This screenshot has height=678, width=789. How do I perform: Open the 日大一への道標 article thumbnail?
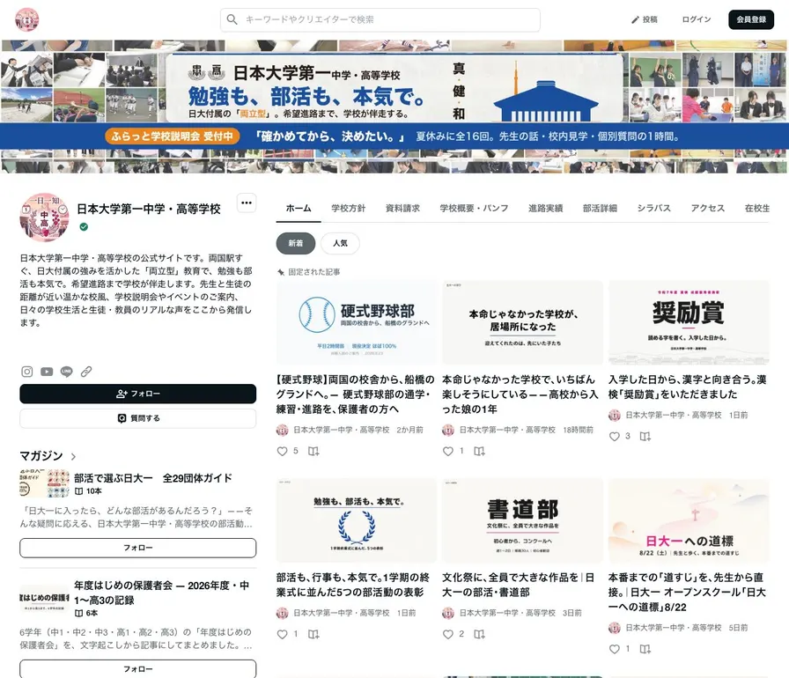pyautogui.click(x=689, y=520)
